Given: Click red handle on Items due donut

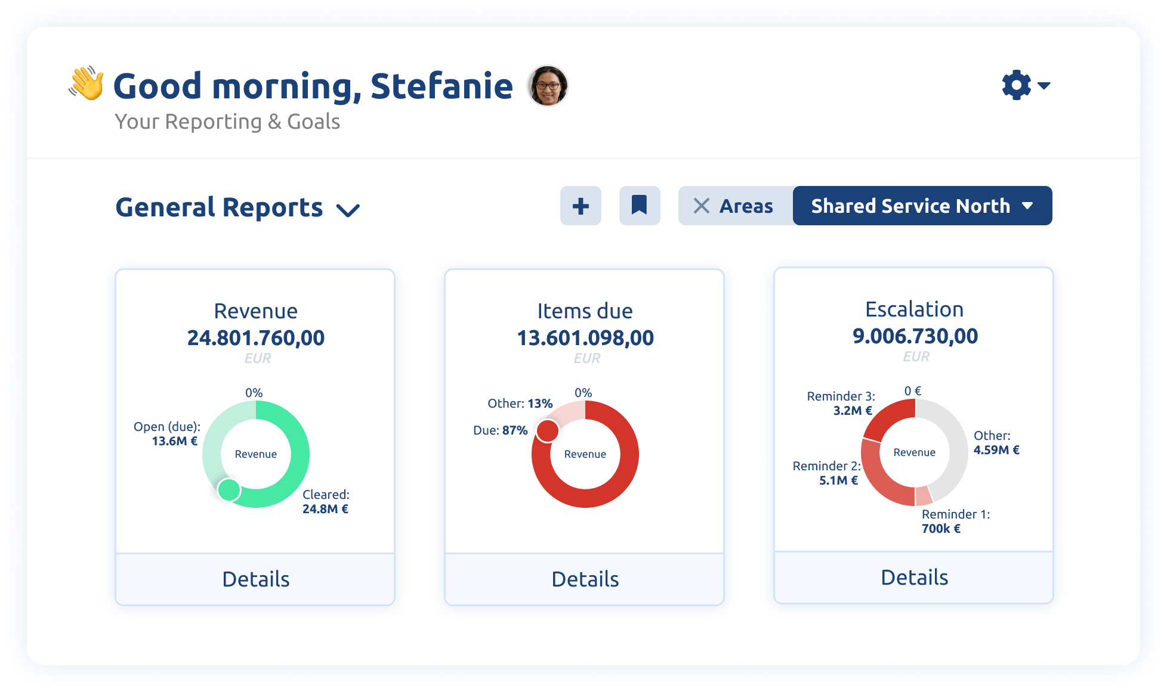Looking at the screenshot, I should tap(547, 430).
